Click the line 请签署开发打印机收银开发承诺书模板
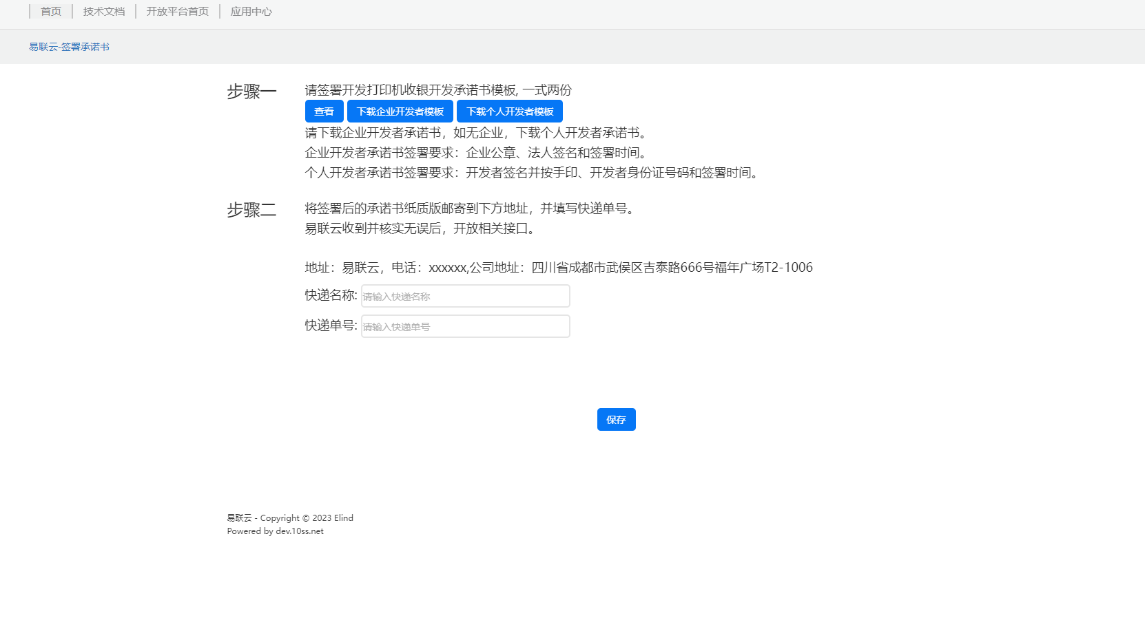 438,90
